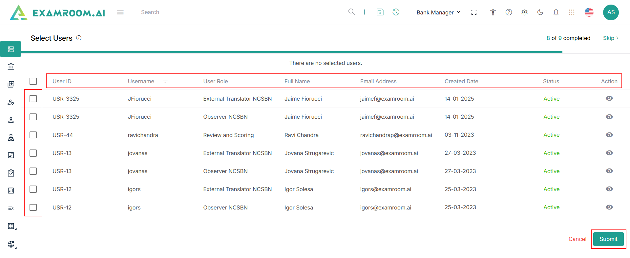Expand the Bank Manager role dropdown
The image size is (630, 258).
click(x=439, y=12)
